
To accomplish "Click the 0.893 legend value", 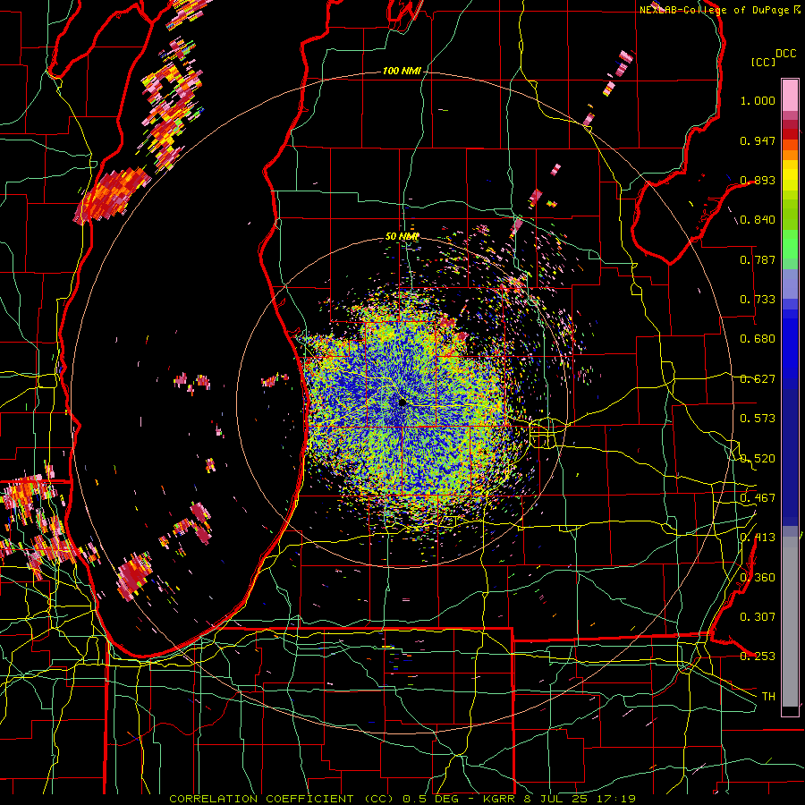I will click(758, 180).
